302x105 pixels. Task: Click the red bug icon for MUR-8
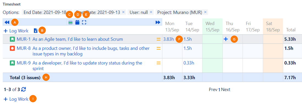pos(12,49)
